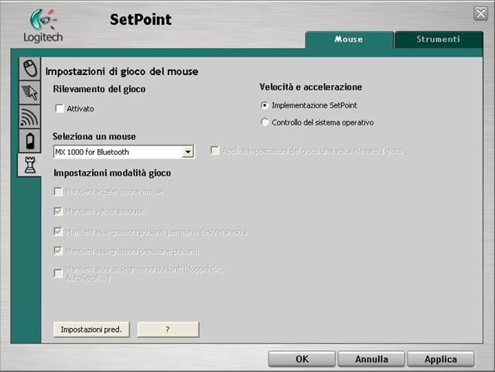Open the wireless connection sidebar icon

(x=29, y=117)
